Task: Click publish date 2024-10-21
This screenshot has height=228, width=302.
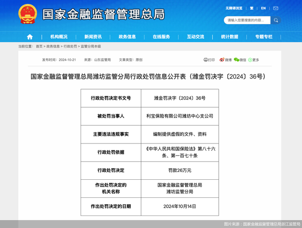Action: [x=67, y=60]
